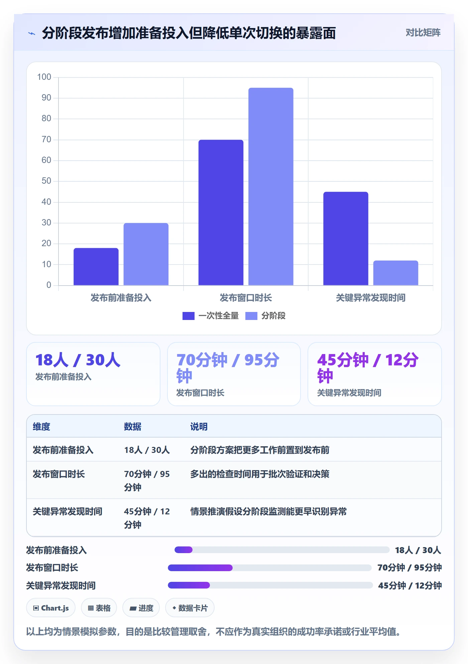The width and height of the screenshot is (468, 664).
Task: Click the 分阶段 bar for 关键异常发现时间
Action: coord(396,273)
